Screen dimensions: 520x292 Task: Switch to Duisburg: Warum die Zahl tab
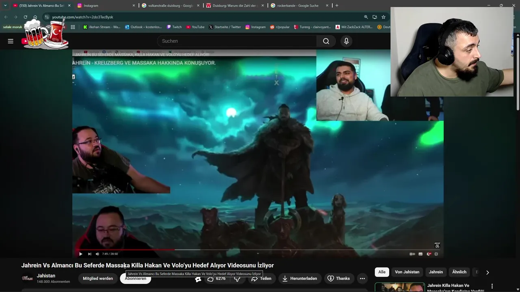pyautogui.click(x=235, y=6)
